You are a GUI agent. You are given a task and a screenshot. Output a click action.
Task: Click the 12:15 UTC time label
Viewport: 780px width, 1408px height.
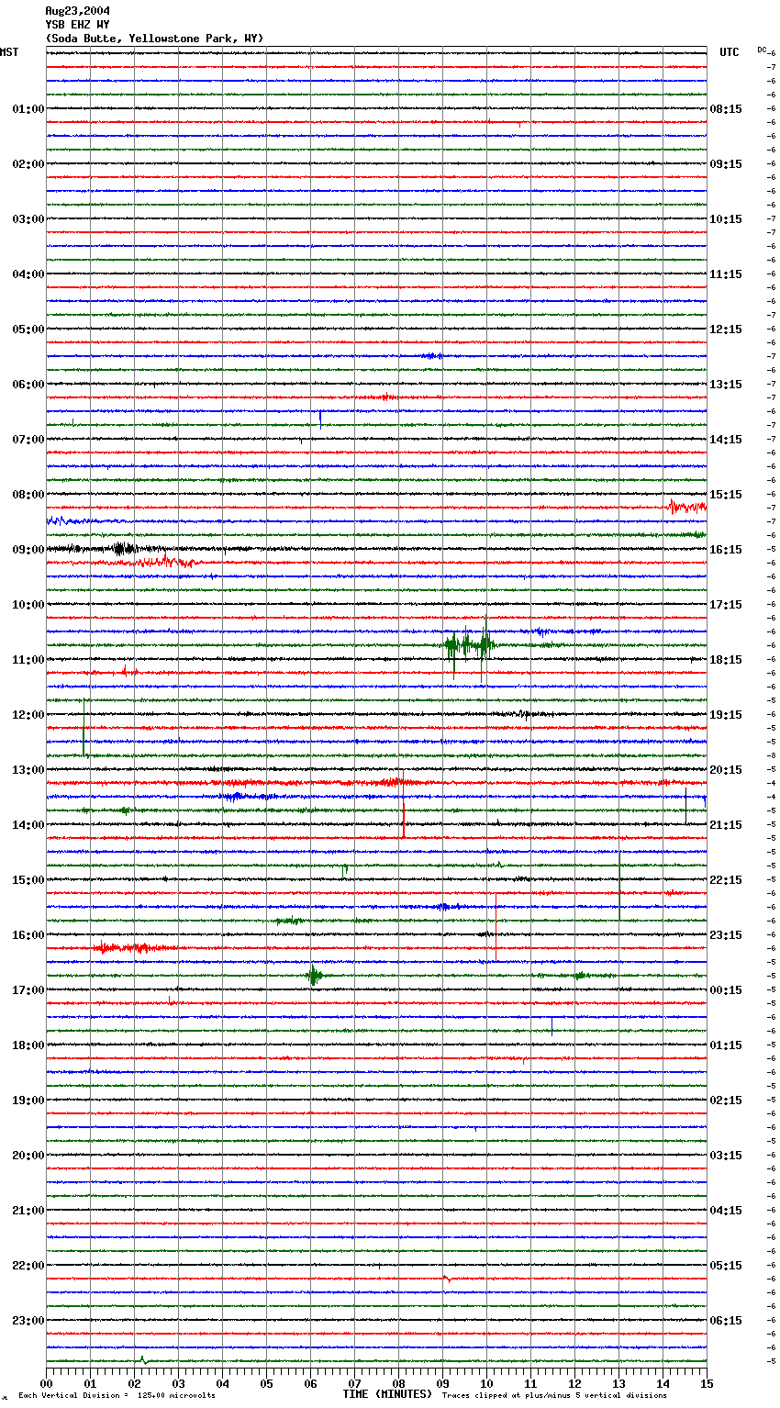pyautogui.click(x=726, y=330)
